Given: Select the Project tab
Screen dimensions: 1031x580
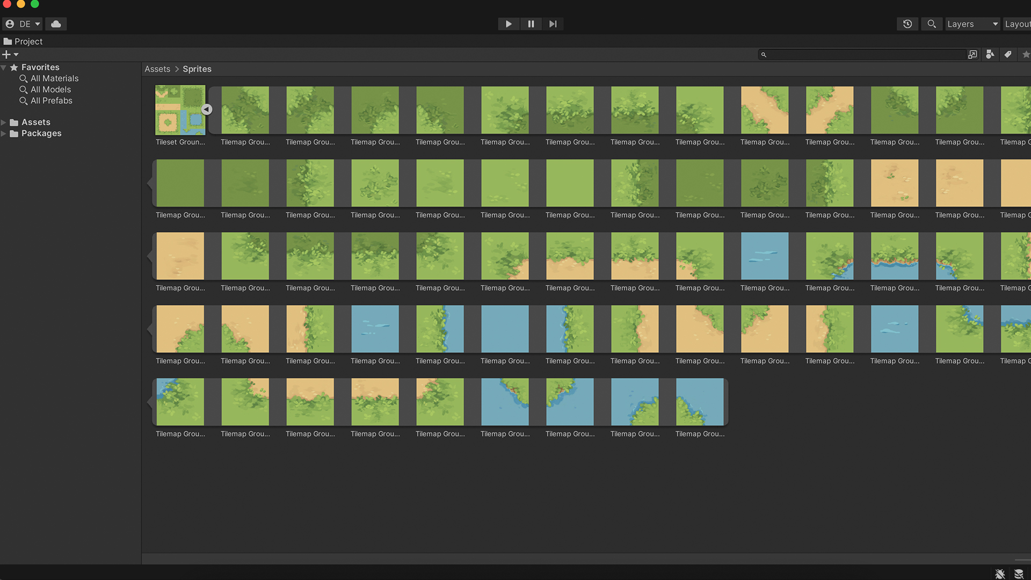Looking at the screenshot, I should 23,41.
